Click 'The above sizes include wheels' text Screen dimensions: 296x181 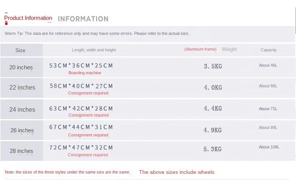pyautogui.click(x=176, y=172)
